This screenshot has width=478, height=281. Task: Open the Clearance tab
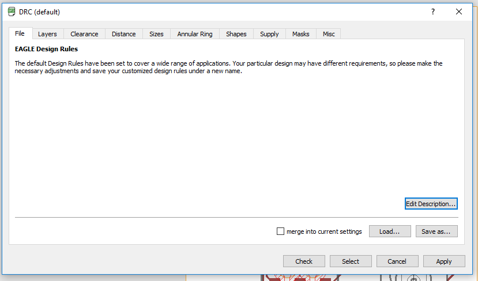[x=84, y=34]
